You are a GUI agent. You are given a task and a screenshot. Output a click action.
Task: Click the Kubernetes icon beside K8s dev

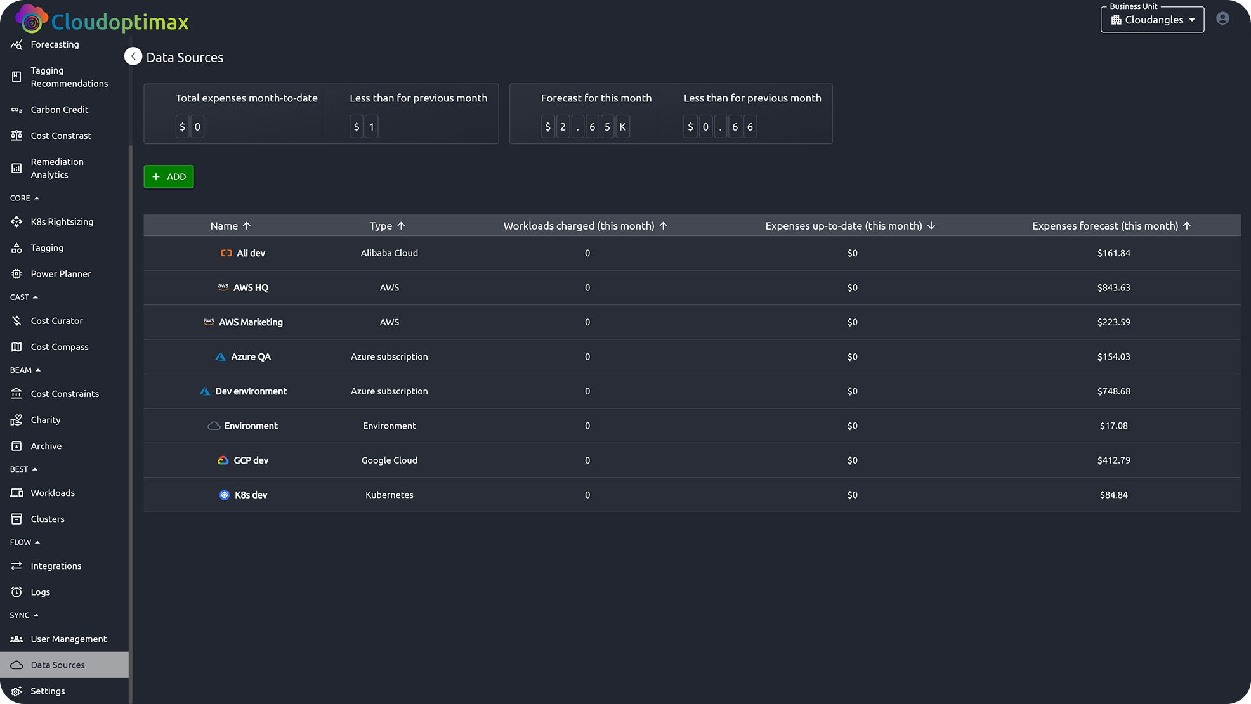click(224, 495)
